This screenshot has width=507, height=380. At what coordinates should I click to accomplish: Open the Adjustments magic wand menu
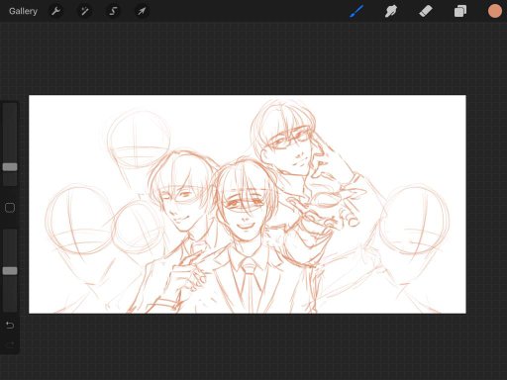[84, 11]
